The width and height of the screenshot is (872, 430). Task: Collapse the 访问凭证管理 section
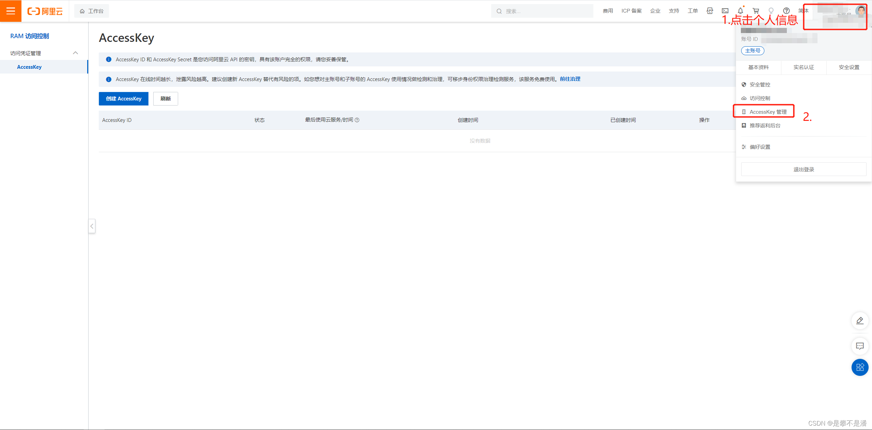pyautogui.click(x=76, y=53)
